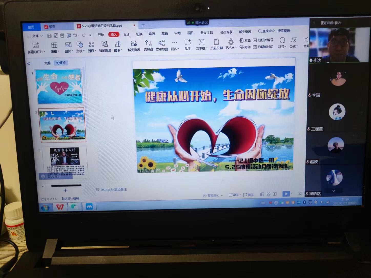Expand the 文件 menu dropdown
371x278 pixels.
pyautogui.click(x=35, y=36)
